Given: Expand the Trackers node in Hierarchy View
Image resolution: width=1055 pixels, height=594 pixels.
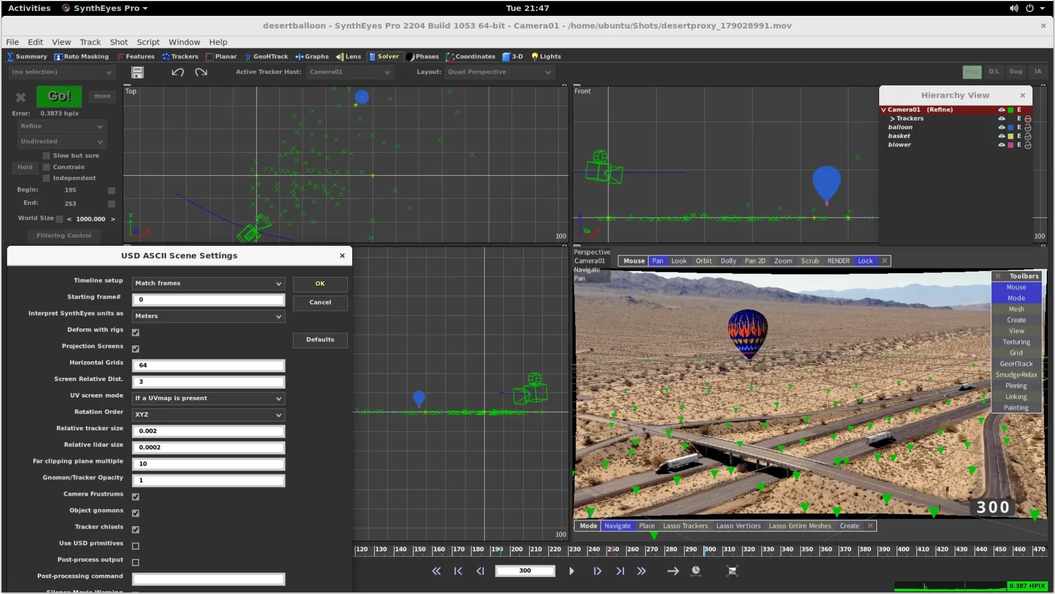Looking at the screenshot, I should [x=892, y=119].
